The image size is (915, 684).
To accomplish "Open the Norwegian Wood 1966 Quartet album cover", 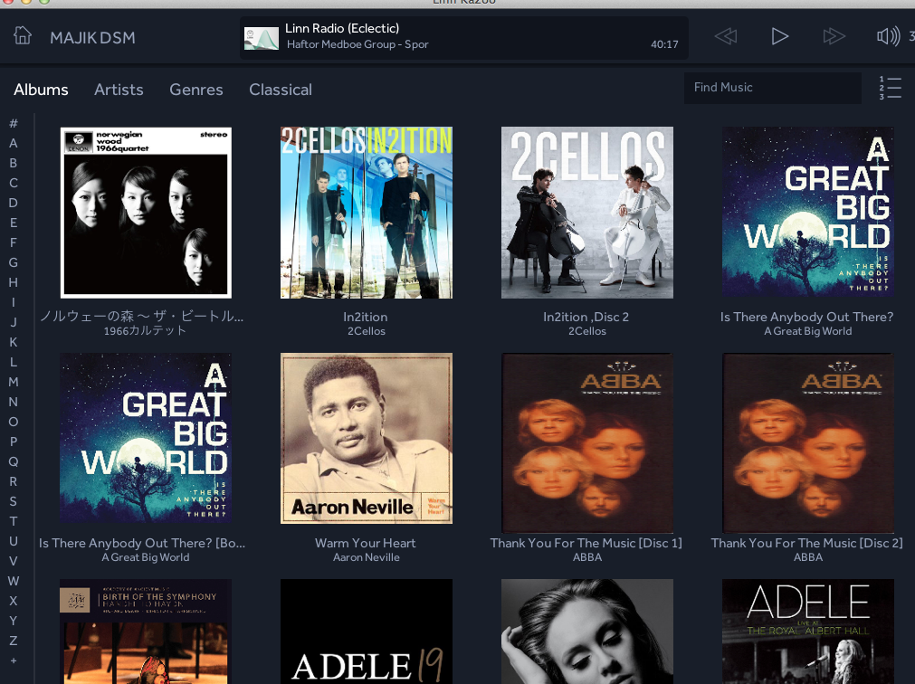I will 146,213.
